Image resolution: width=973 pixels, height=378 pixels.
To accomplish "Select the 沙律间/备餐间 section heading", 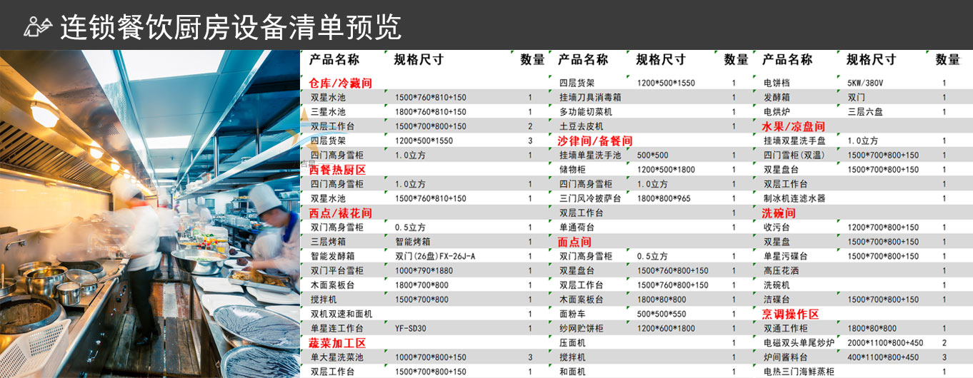I will click(x=597, y=141).
